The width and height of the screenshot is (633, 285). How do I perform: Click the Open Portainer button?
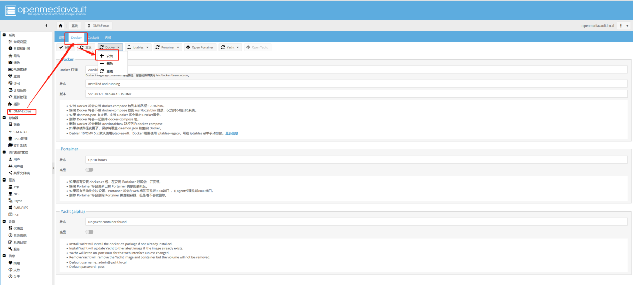(200, 47)
